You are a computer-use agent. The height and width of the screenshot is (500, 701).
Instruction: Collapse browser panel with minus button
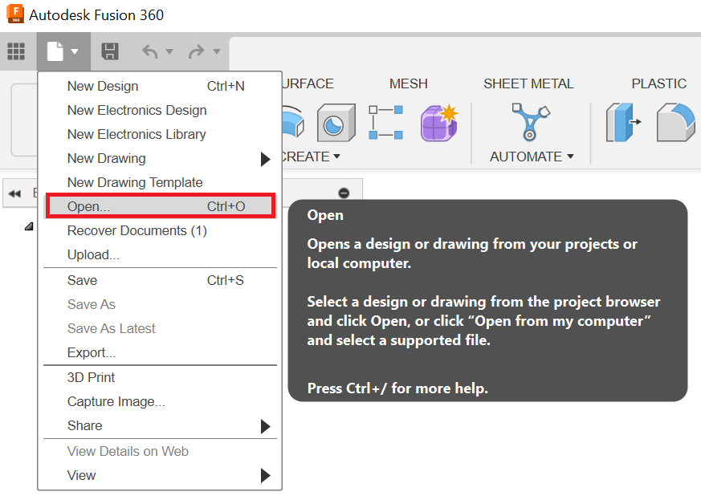pos(344,193)
